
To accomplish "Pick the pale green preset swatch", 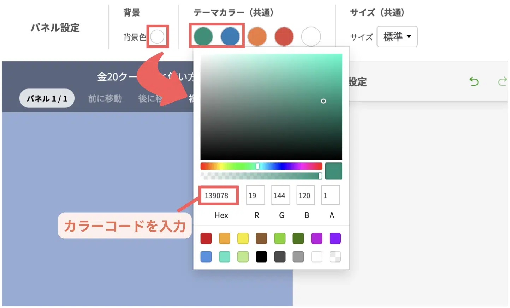I will point(243,257).
